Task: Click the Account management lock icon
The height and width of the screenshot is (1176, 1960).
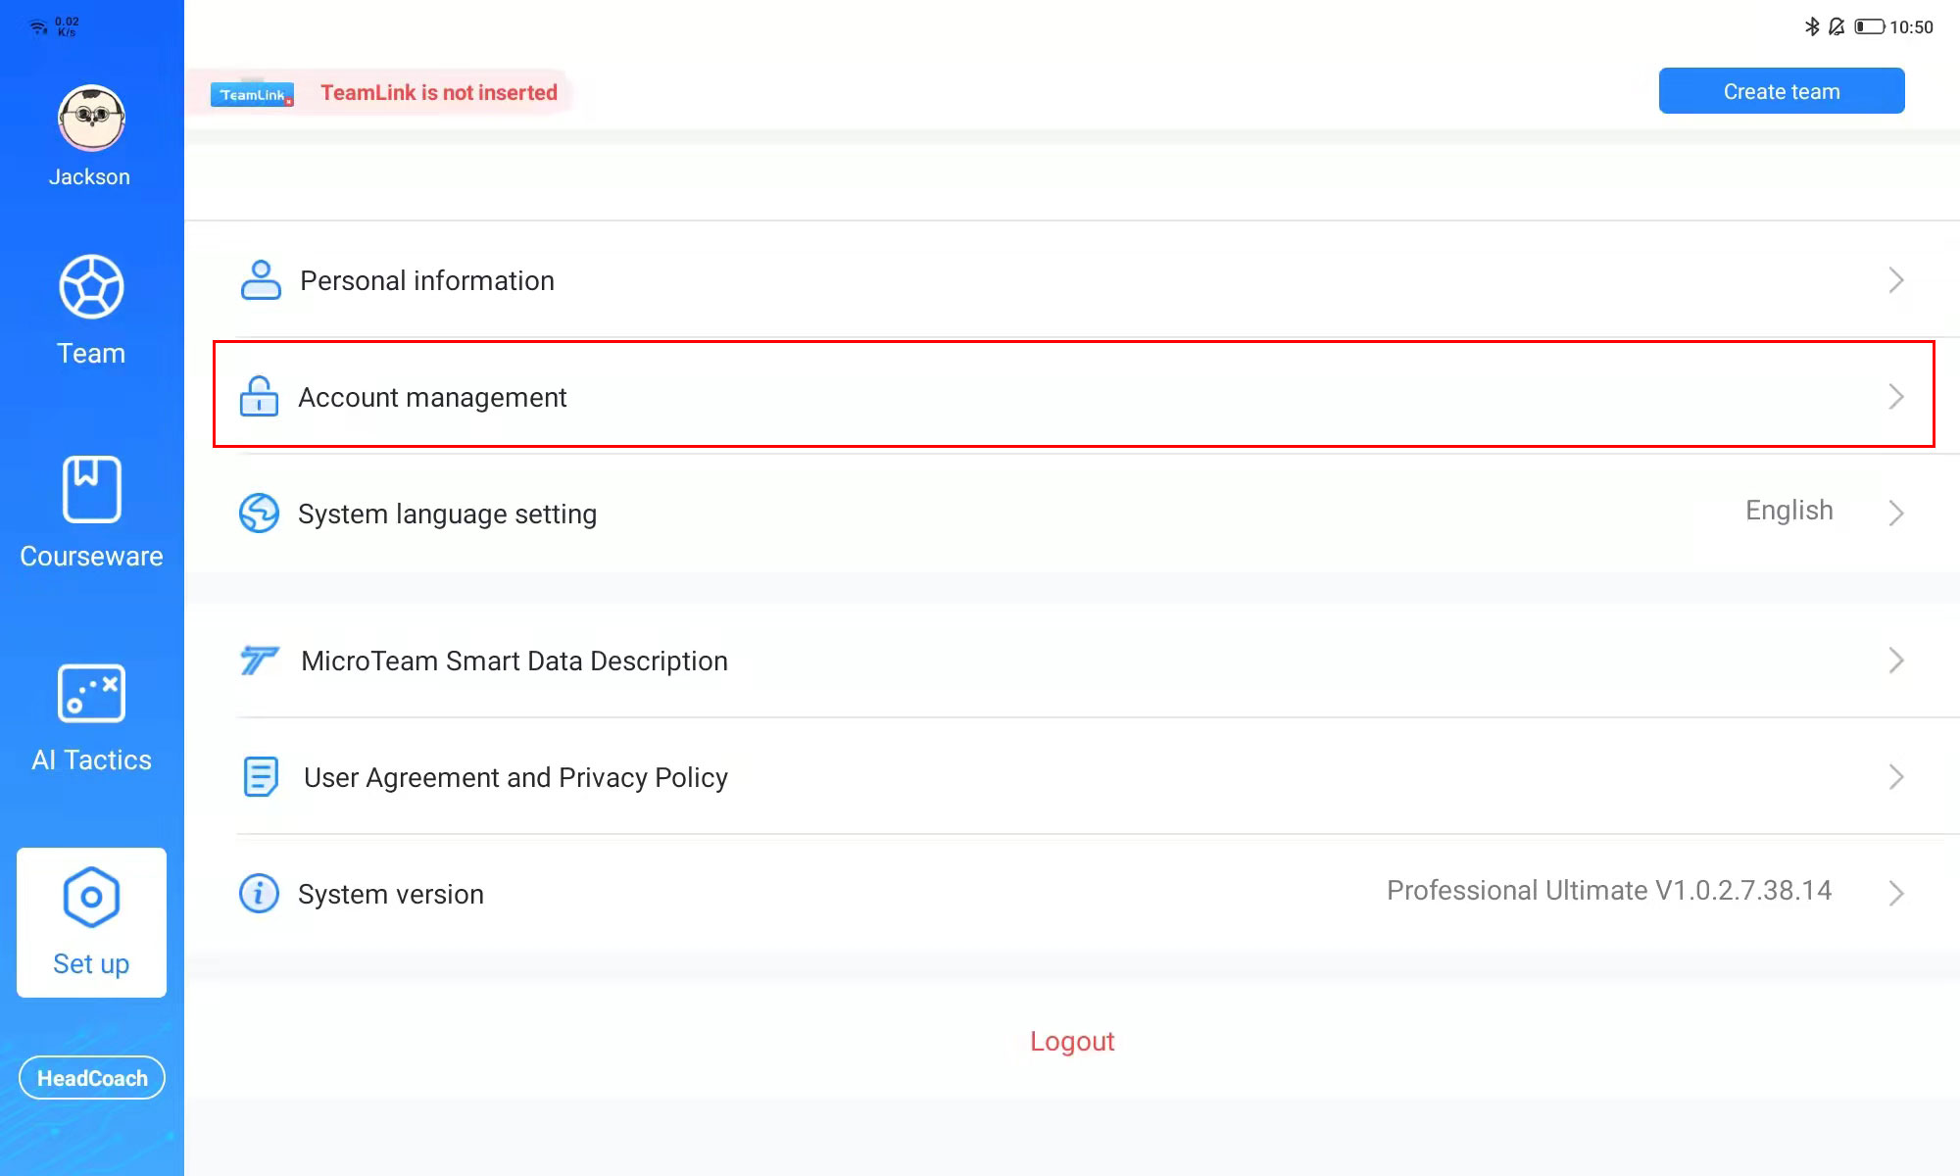Action: [x=259, y=396]
